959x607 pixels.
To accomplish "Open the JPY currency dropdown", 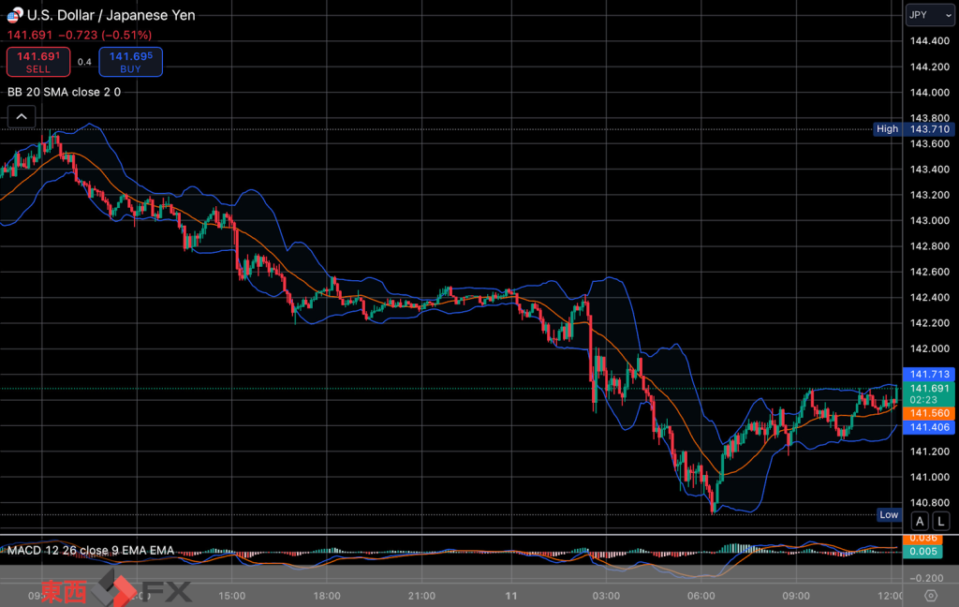I will pos(929,16).
